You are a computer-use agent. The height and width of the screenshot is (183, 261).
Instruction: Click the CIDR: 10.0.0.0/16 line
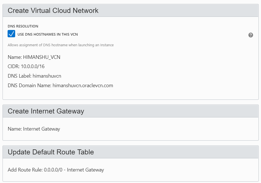[x=26, y=66]
